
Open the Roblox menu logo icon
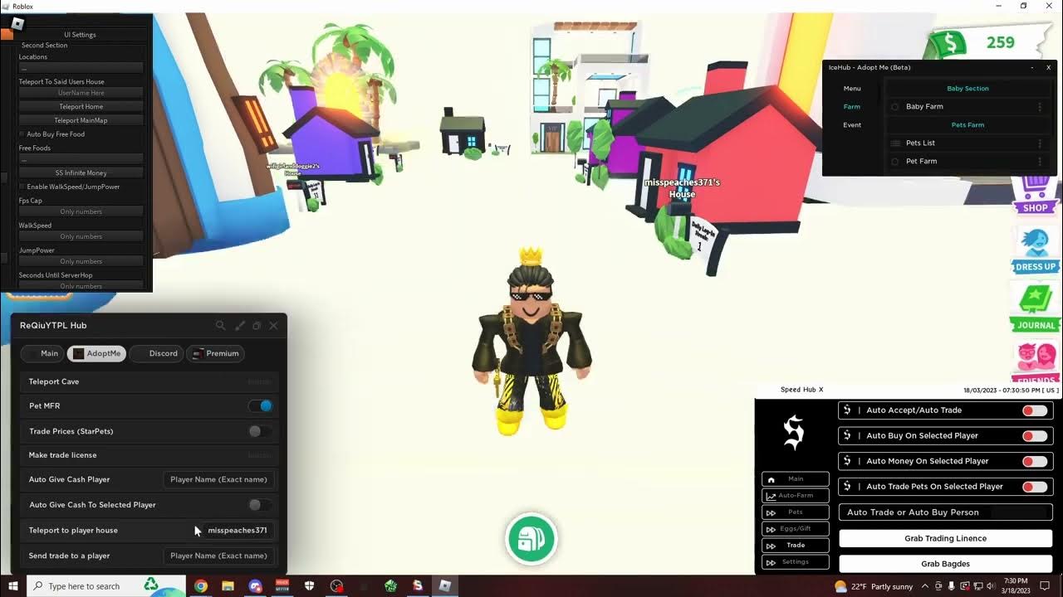click(x=17, y=24)
